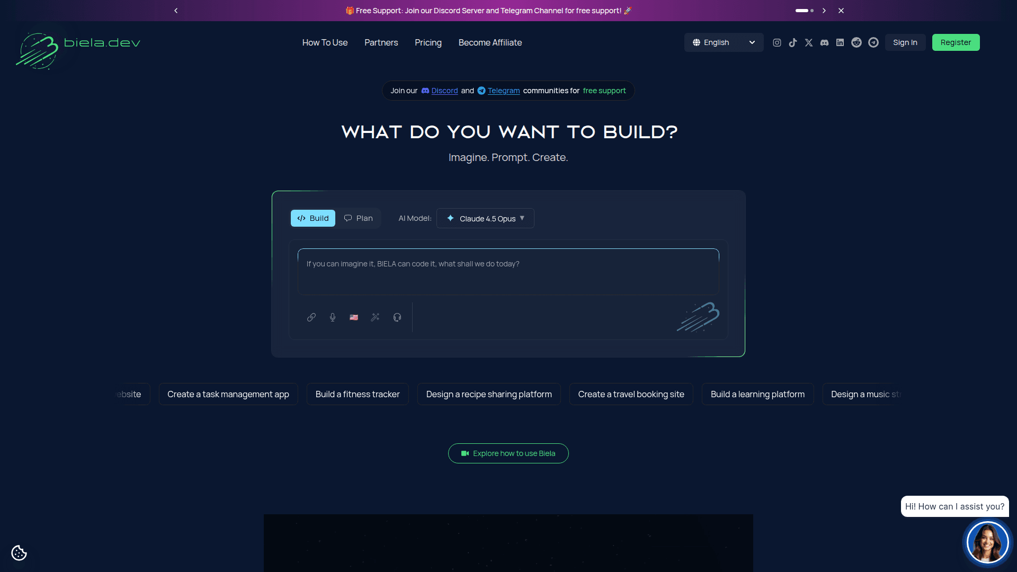Open the TikTok social icon
Image resolution: width=1017 pixels, height=572 pixels.
pos(793,43)
